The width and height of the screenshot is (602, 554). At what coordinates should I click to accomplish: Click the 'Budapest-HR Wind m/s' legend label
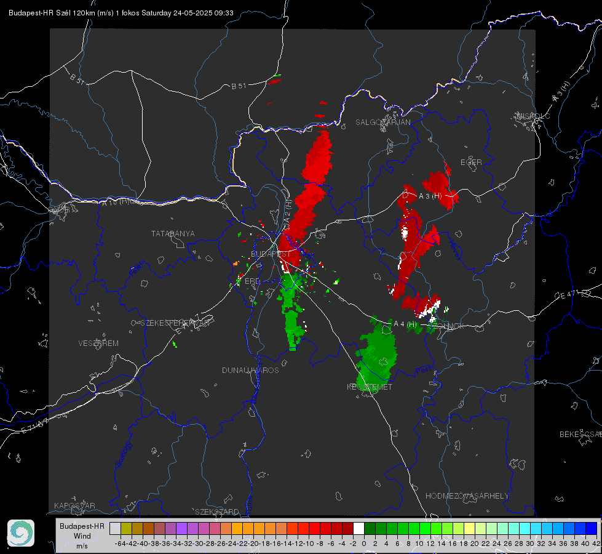[82, 536]
